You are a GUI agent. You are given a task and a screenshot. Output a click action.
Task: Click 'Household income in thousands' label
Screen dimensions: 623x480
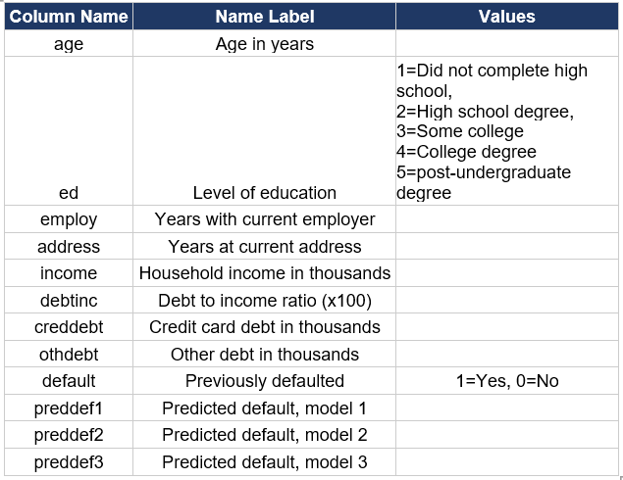coord(265,273)
